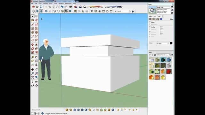Click the Profiles value input field
This screenshot has height=115, width=205.
click(161, 27)
